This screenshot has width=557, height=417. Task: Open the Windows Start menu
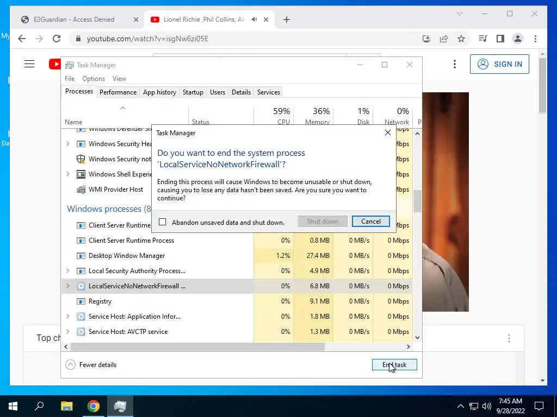click(x=13, y=406)
